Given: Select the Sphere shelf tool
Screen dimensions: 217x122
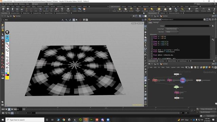Looking at the screenshot, I should [8, 9].
